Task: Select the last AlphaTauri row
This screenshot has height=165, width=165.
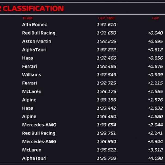Action: click(82, 158)
